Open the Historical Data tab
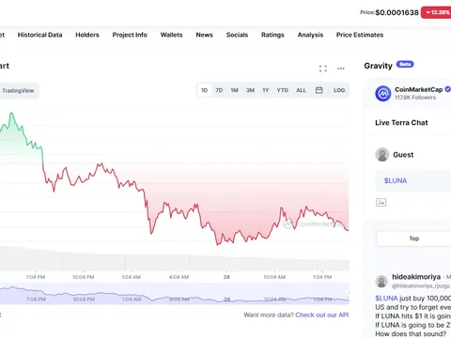The height and width of the screenshot is (338, 451). coord(39,35)
